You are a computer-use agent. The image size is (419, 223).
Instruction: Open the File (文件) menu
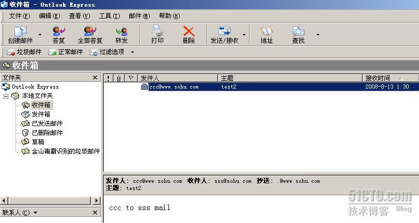point(20,16)
